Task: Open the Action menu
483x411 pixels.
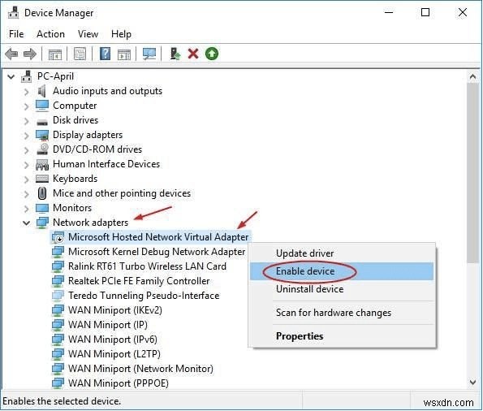Action: tap(50, 34)
